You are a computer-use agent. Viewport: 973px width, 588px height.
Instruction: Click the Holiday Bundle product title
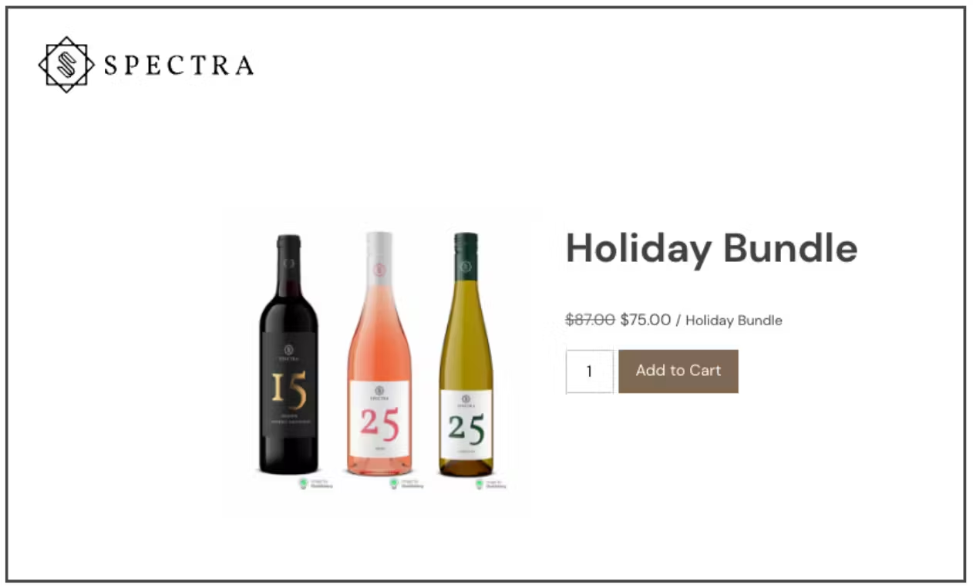coord(712,248)
